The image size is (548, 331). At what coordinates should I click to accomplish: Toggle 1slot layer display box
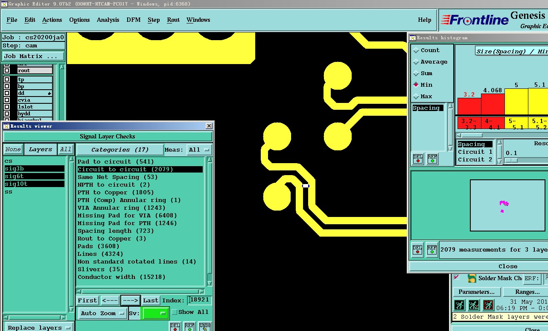click(7, 107)
